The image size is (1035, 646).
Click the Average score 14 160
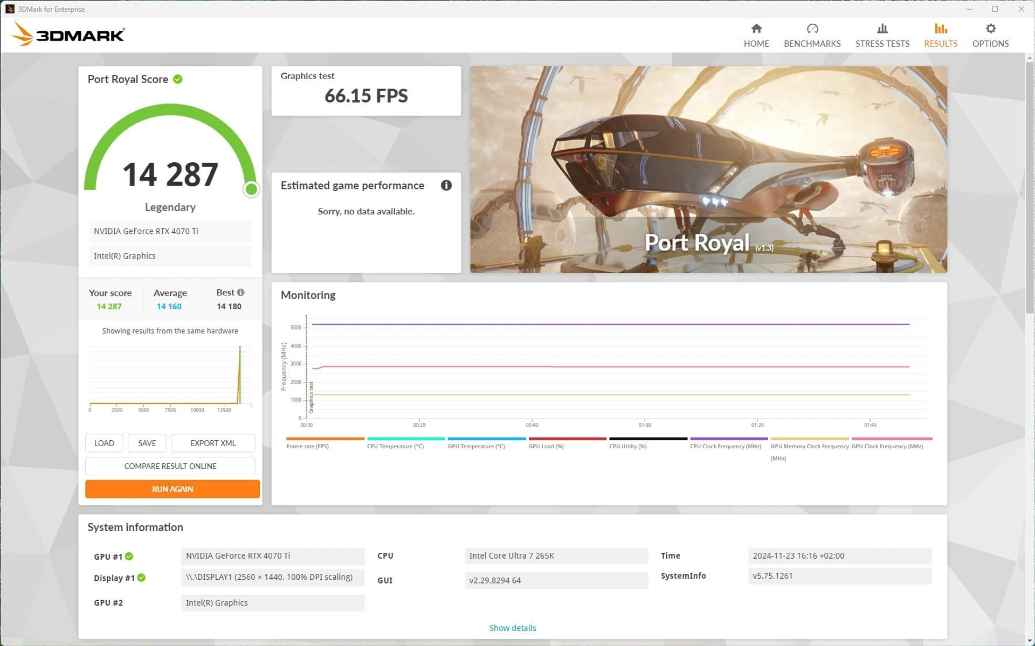tap(169, 307)
